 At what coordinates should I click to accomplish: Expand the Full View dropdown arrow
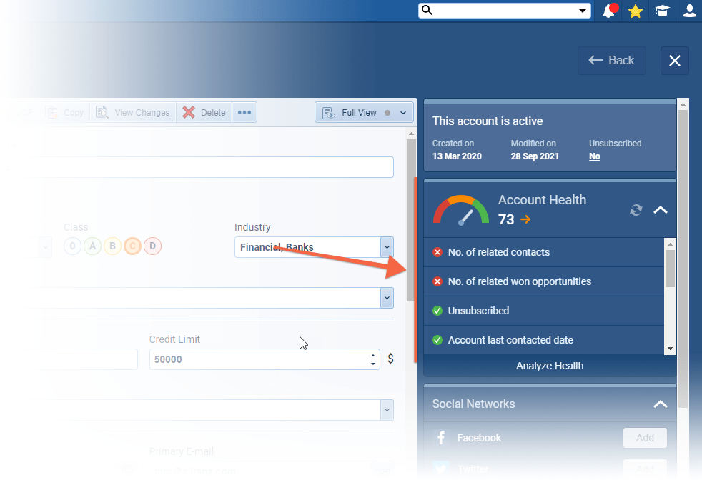click(402, 112)
